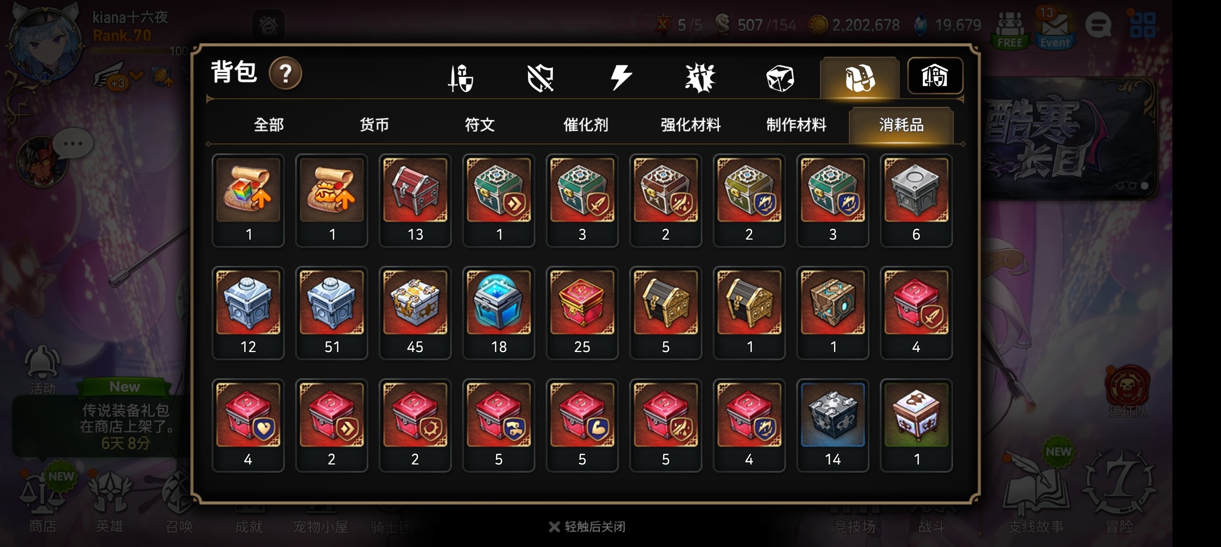Screen dimensions: 1221x547
Task: Select the sword and shield equipment category
Action: (x=461, y=78)
